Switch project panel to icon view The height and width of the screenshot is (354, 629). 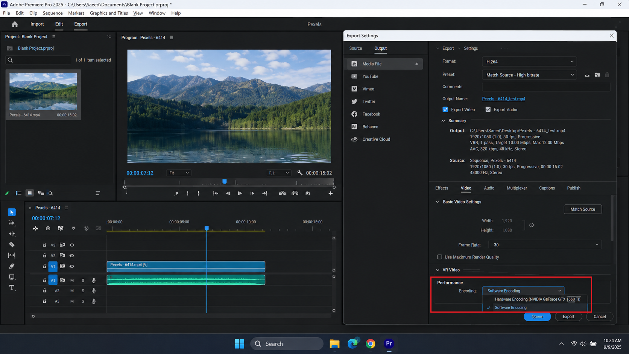29,193
